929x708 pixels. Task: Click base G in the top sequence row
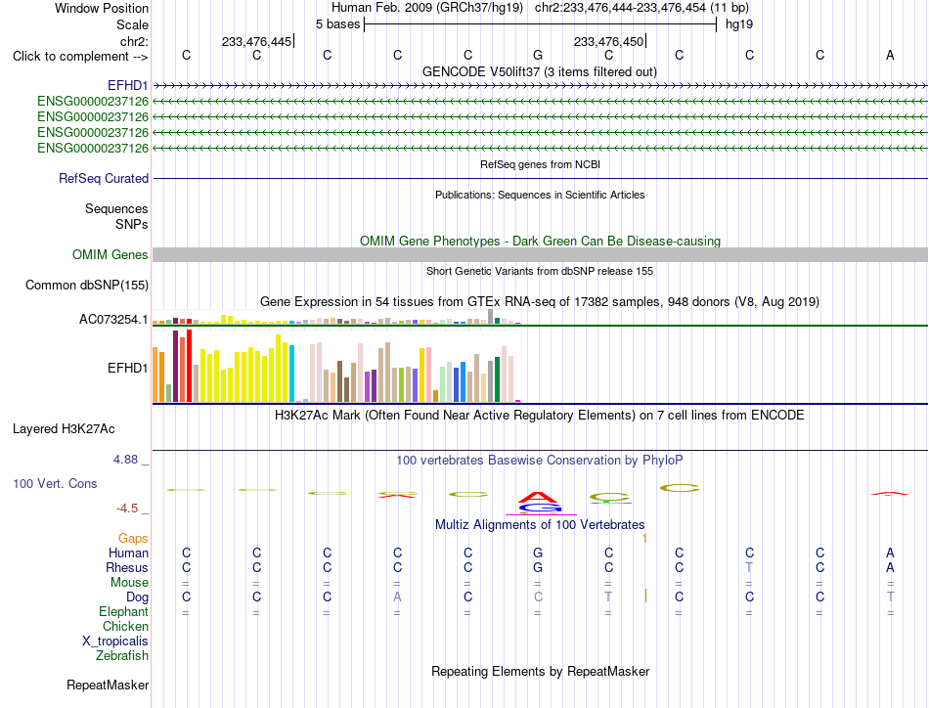pos(538,55)
